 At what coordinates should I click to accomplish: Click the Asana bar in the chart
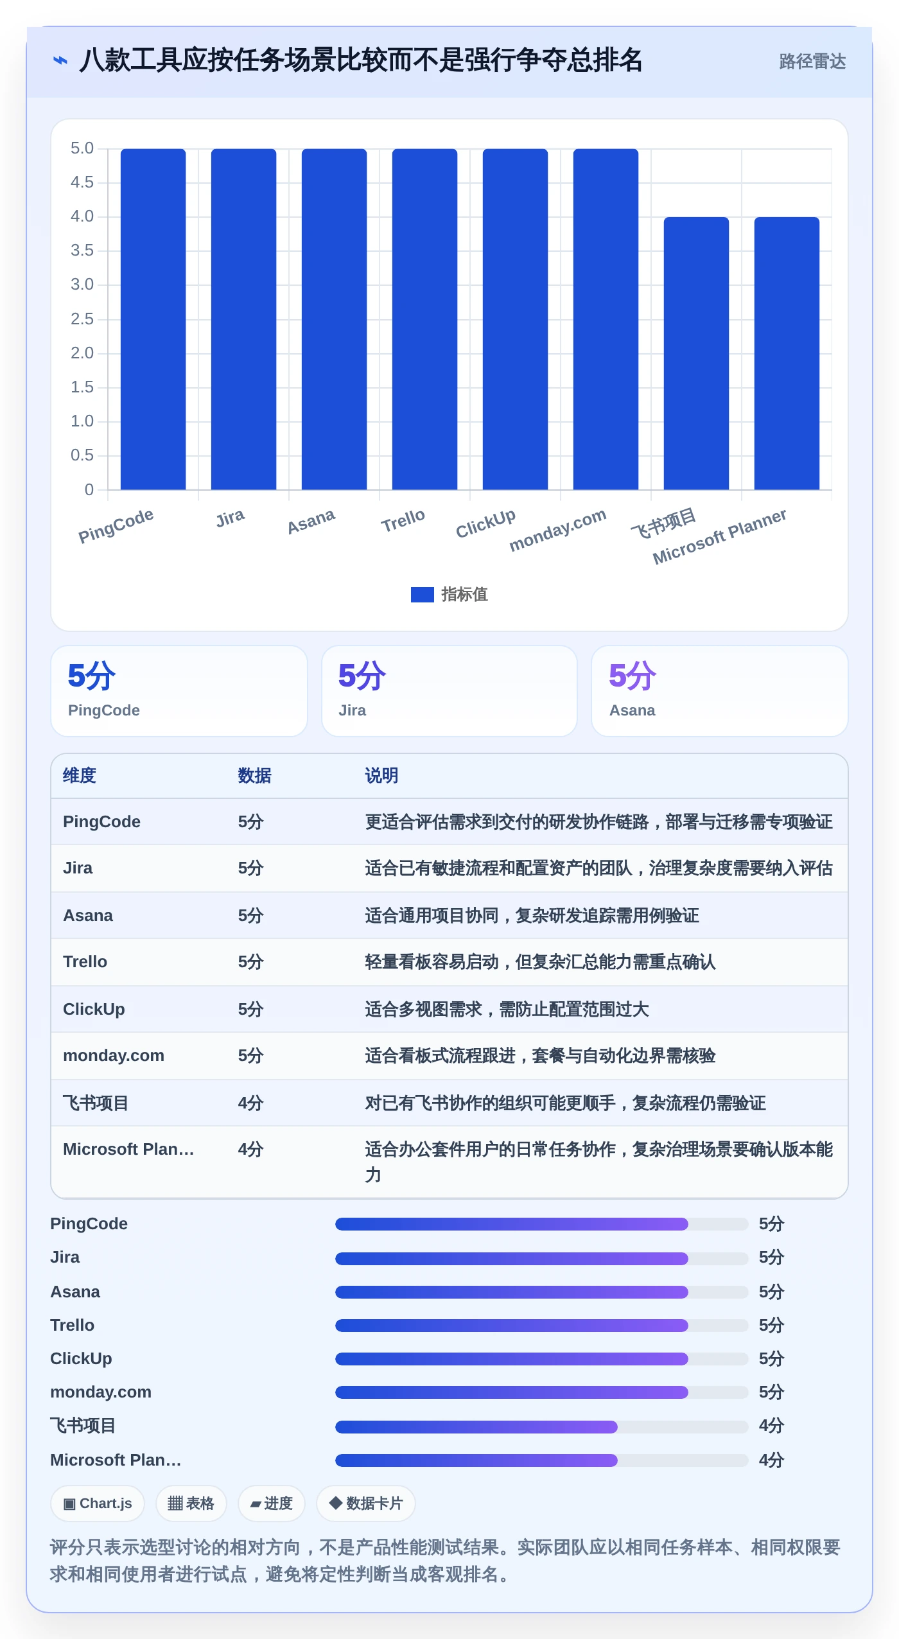(334, 319)
